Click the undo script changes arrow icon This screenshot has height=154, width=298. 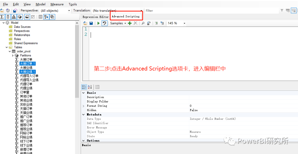104,23
